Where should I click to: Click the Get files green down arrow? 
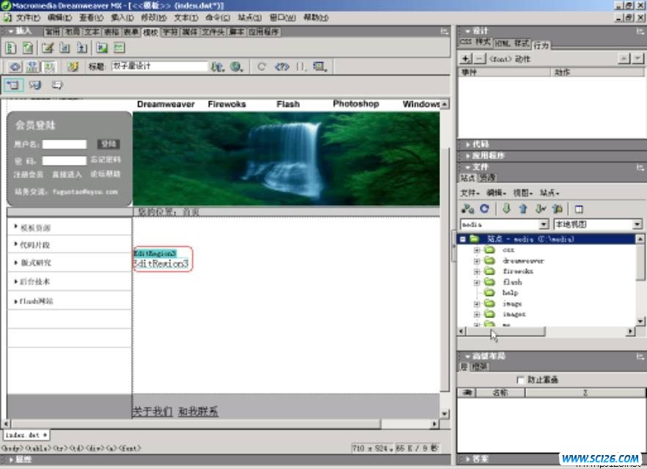506,209
